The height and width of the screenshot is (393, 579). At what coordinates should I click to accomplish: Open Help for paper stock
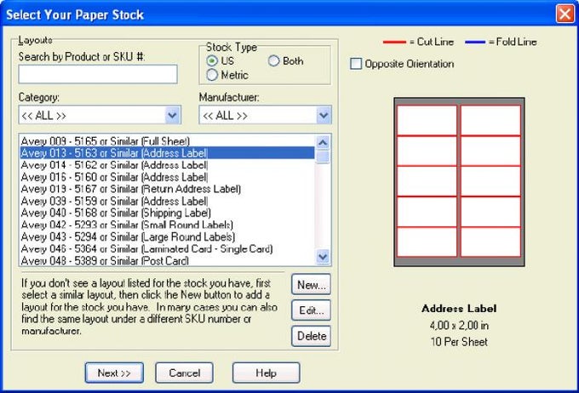[266, 373]
